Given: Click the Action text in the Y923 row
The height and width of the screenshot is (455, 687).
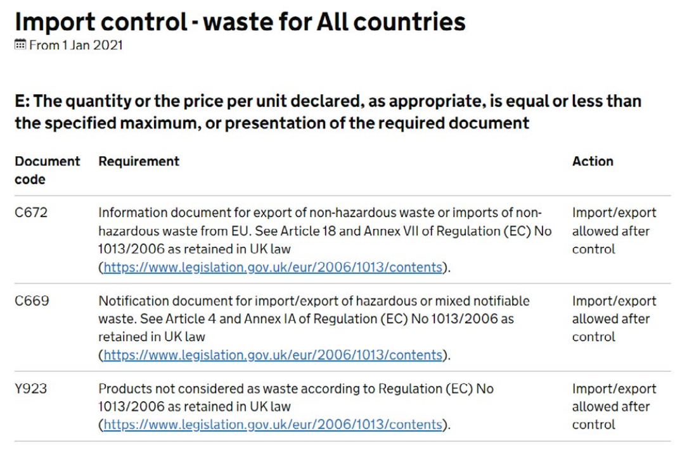Looking at the screenshot, I should click(x=614, y=406).
